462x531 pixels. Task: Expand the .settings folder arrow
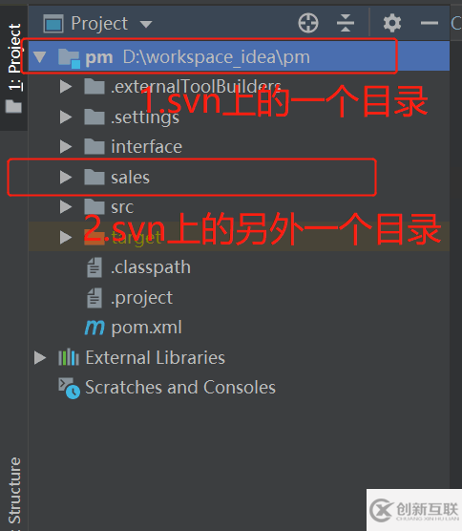tap(66, 117)
